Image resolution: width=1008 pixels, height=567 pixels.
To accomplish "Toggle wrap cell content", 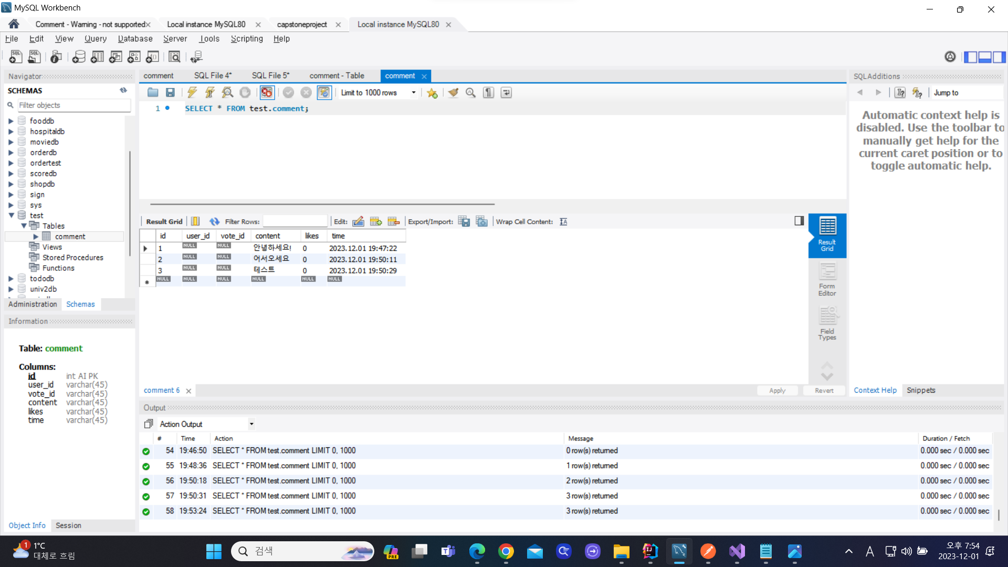I will tap(563, 222).
